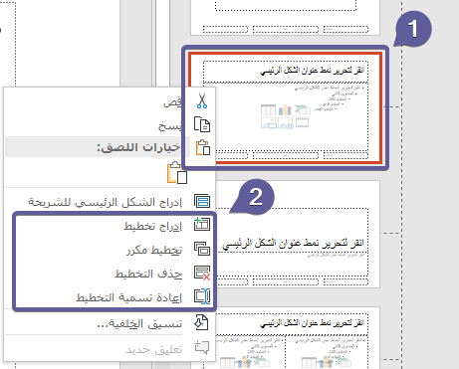This screenshot has height=369, width=459.
Task: Click the large Paste option icon under خيارات اللصق
Action: 177,173
